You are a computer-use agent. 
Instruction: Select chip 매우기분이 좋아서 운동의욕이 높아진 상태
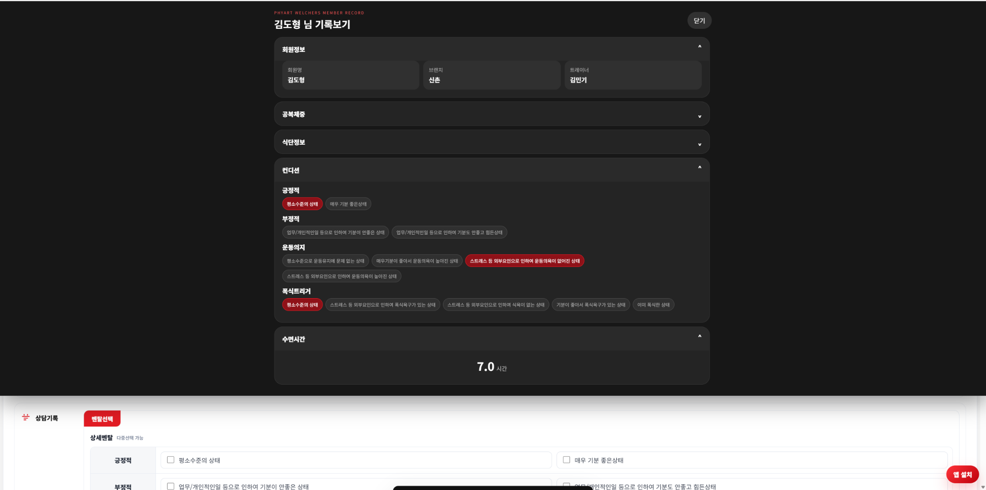(417, 261)
